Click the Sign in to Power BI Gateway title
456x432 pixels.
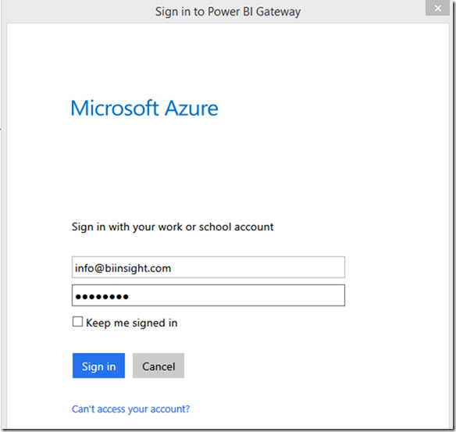228,12
